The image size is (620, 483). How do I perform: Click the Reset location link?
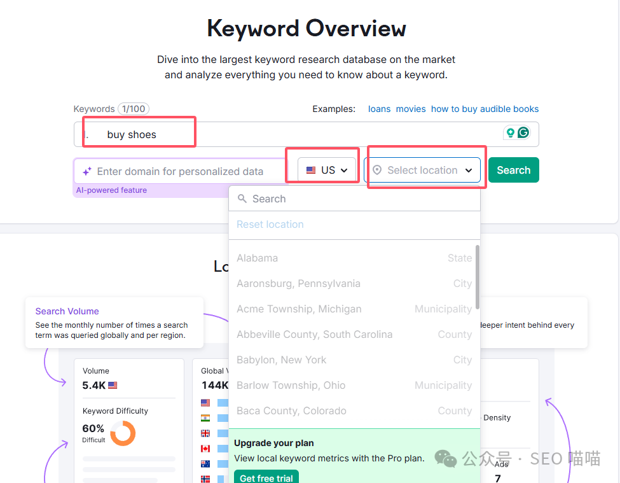tap(270, 224)
